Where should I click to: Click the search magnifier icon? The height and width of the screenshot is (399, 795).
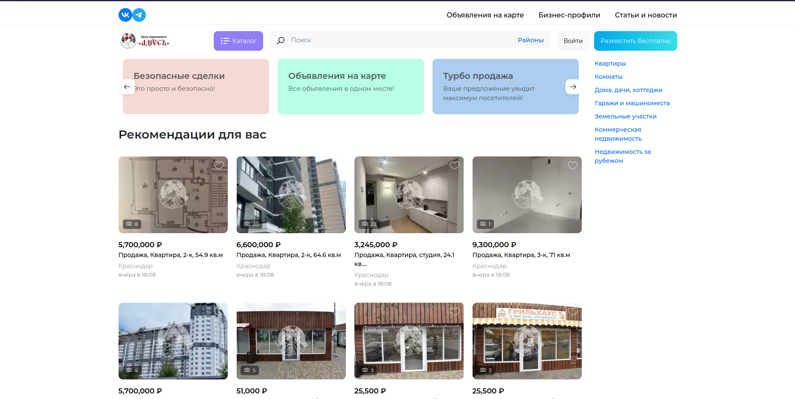[x=281, y=40]
